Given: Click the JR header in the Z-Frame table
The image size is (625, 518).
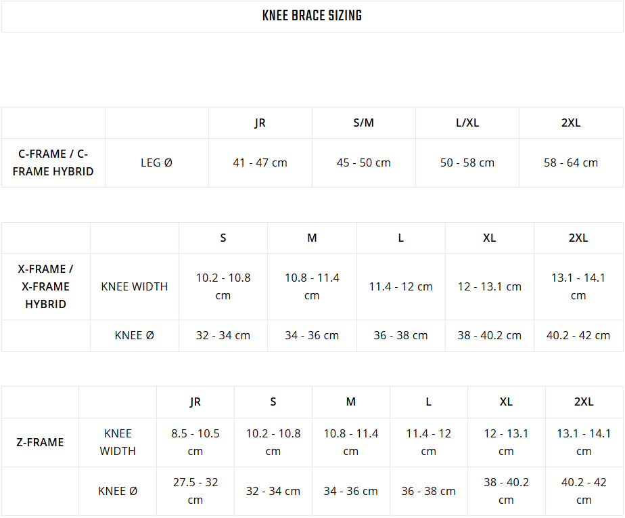Looking at the screenshot, I should 195,402.
